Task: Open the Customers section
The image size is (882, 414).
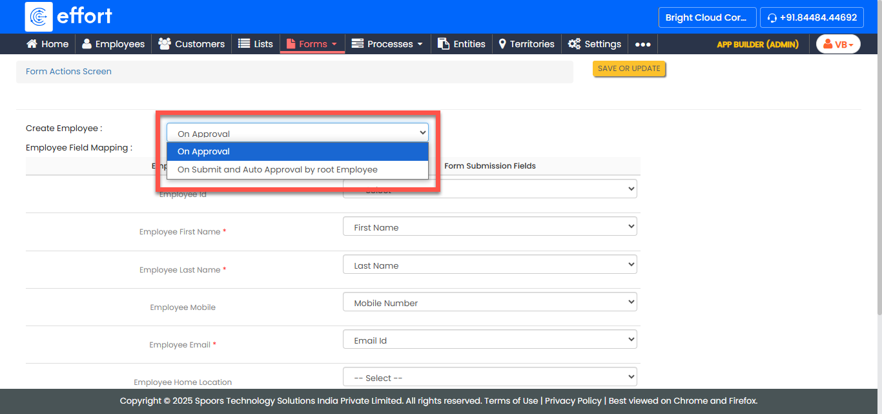Action: pos(192,44)
